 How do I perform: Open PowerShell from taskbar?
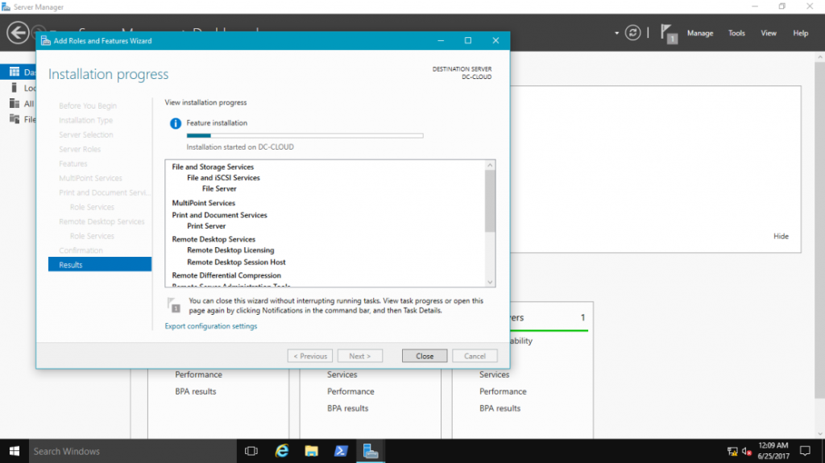(x=341, y=451)
